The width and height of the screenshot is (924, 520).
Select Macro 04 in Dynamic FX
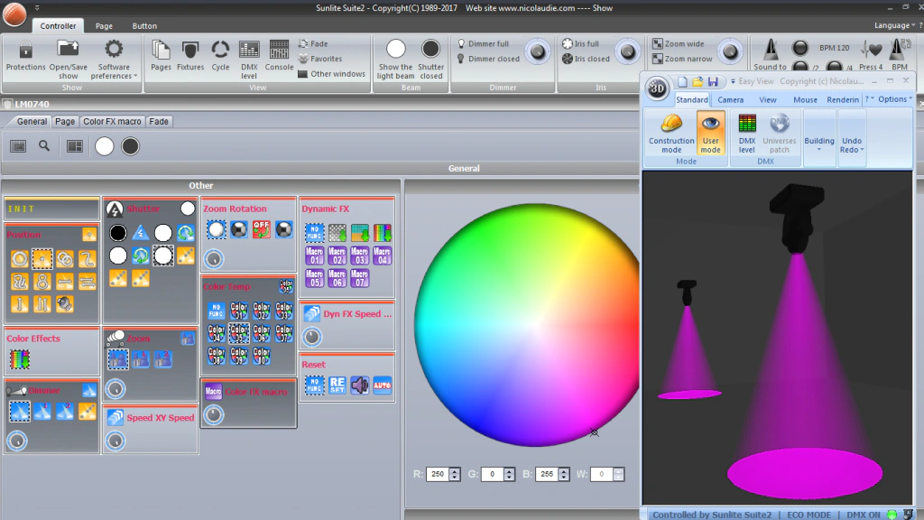382,255
